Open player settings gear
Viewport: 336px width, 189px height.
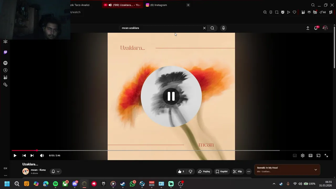click(x=303, y=155)
